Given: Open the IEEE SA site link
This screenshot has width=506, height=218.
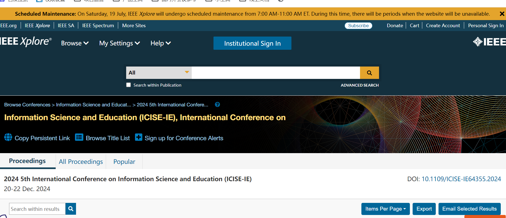Looking at the screenshot, I should coord(66,26).
